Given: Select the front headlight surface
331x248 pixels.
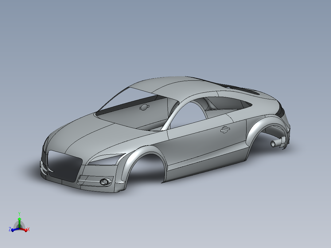Looking at the screenshot, I should [107, 160].
